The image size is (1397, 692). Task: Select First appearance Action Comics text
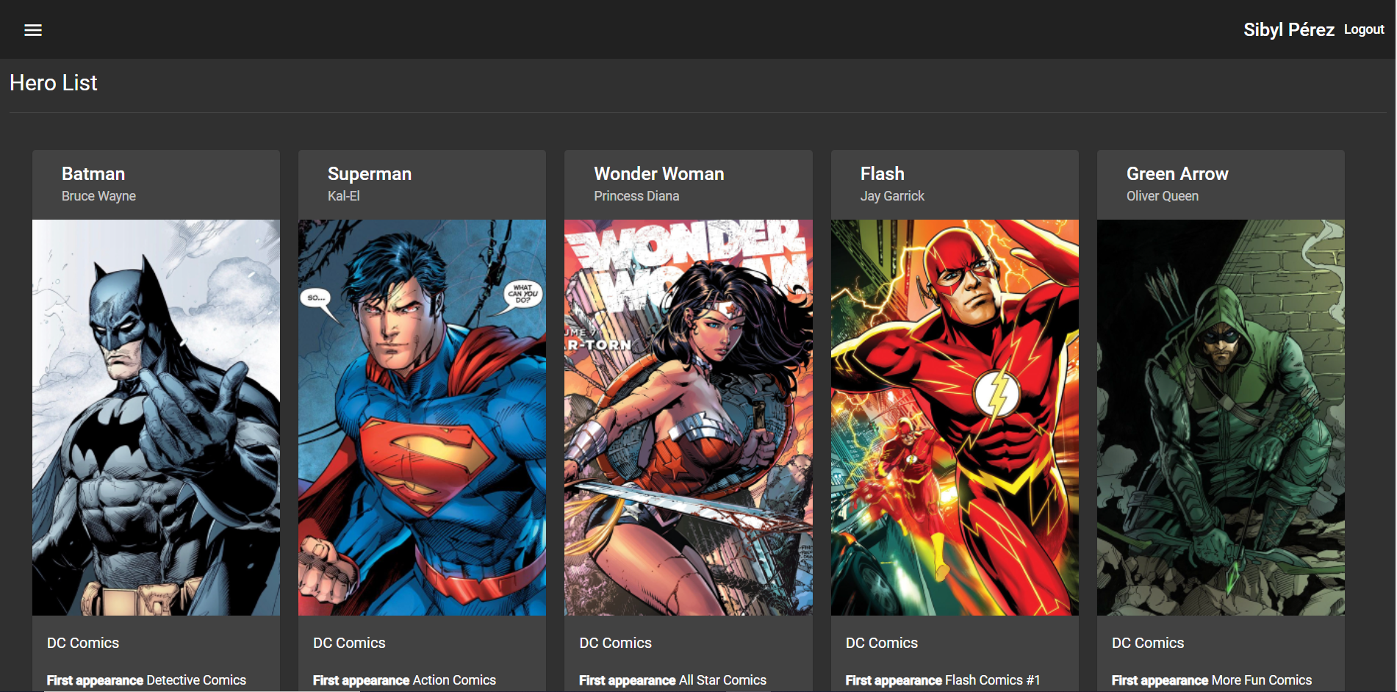[x=404, y=680]
